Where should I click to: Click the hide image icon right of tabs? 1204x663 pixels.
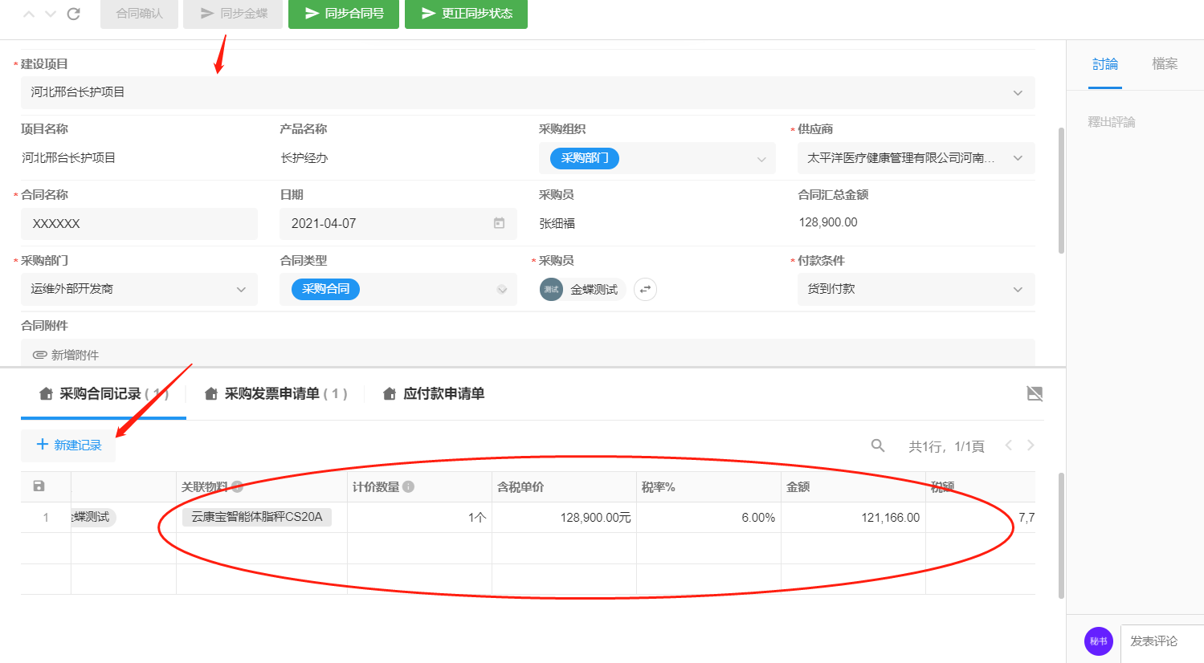(x=1035, y=393)
